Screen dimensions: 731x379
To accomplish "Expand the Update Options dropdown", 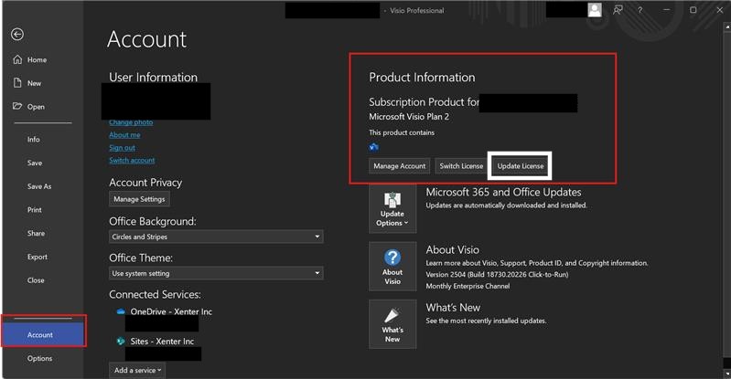I will [392, 209].
